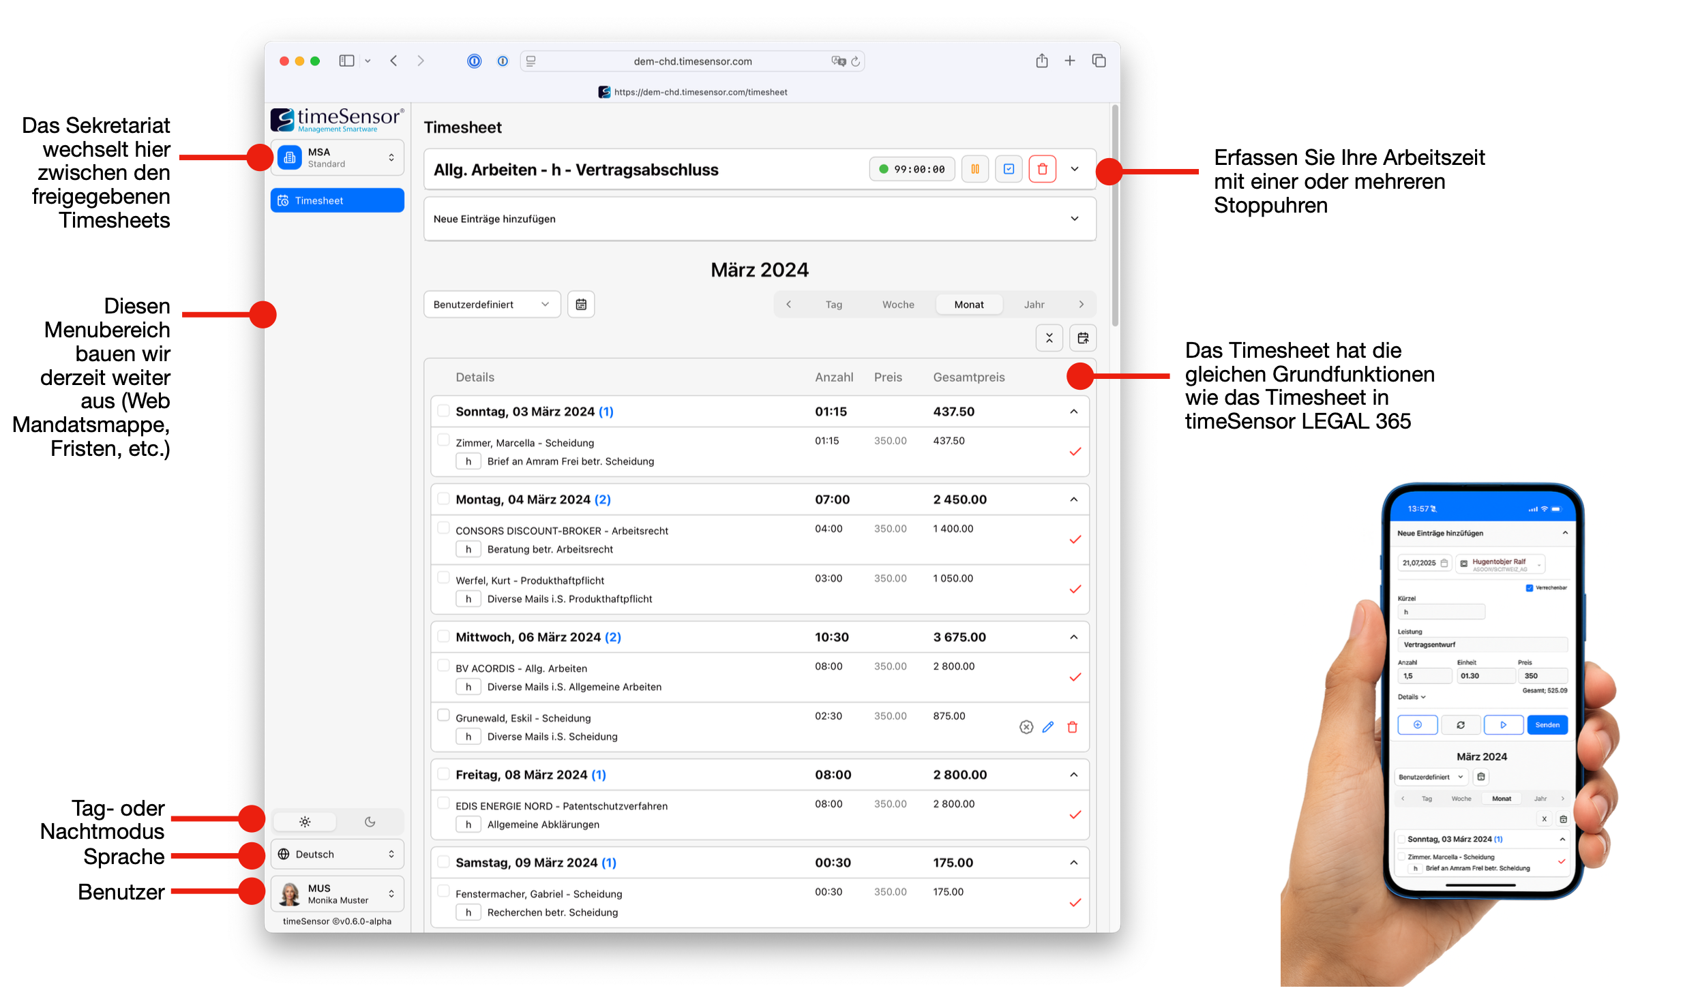The height and width of the screenshot is (999, 1683).
Task: Open Timesheet in the sidebar menu
Action: click(338, 200)
